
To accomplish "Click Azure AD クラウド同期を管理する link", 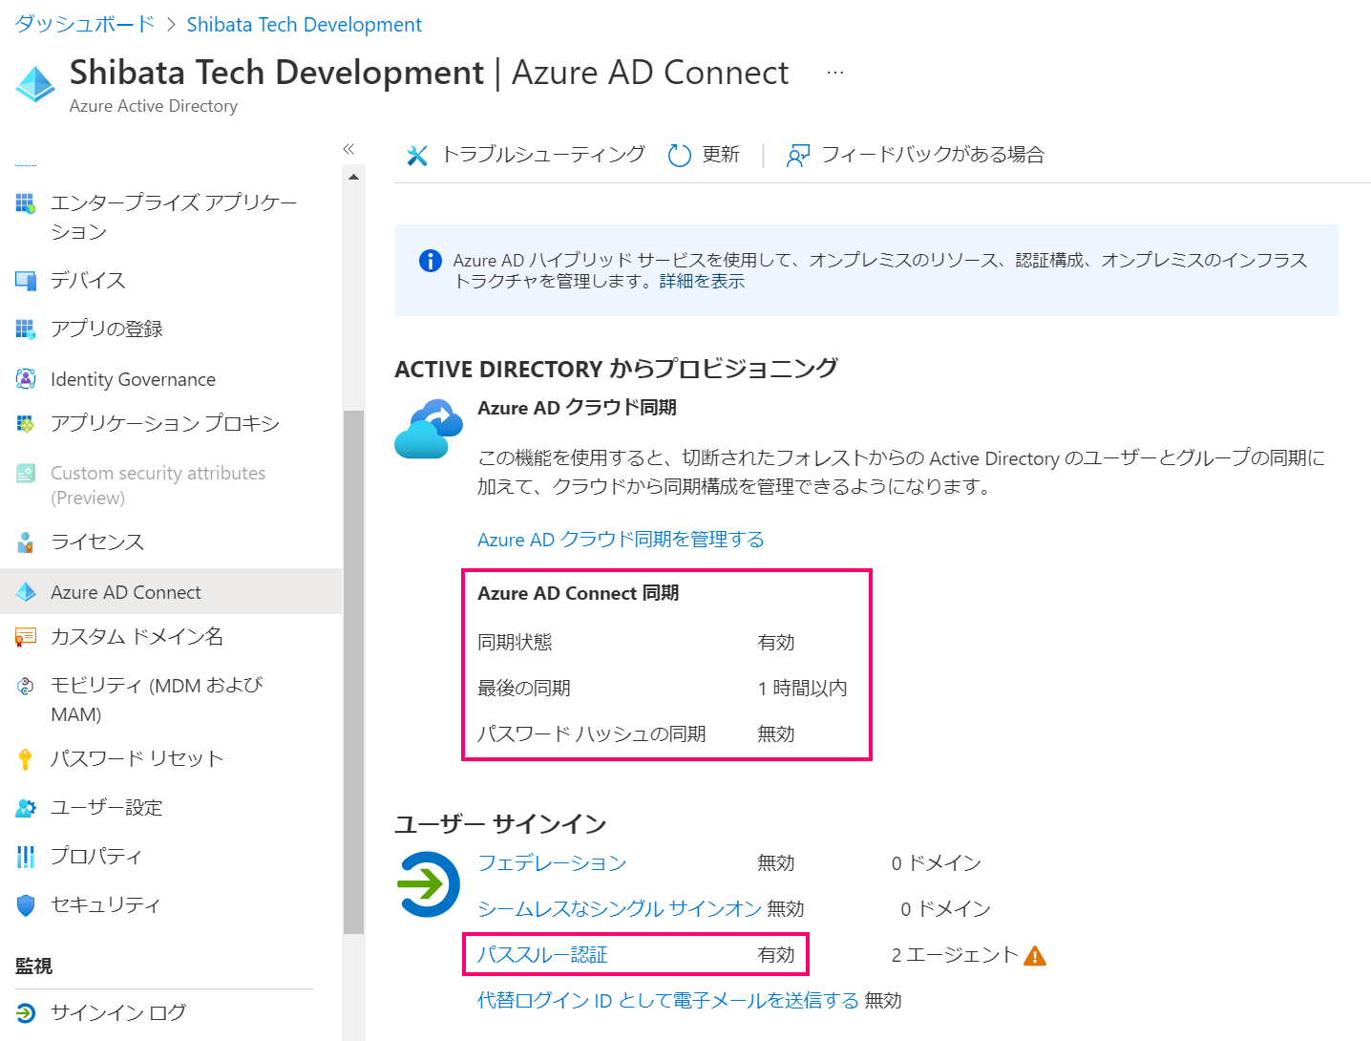I will [621, 540].
